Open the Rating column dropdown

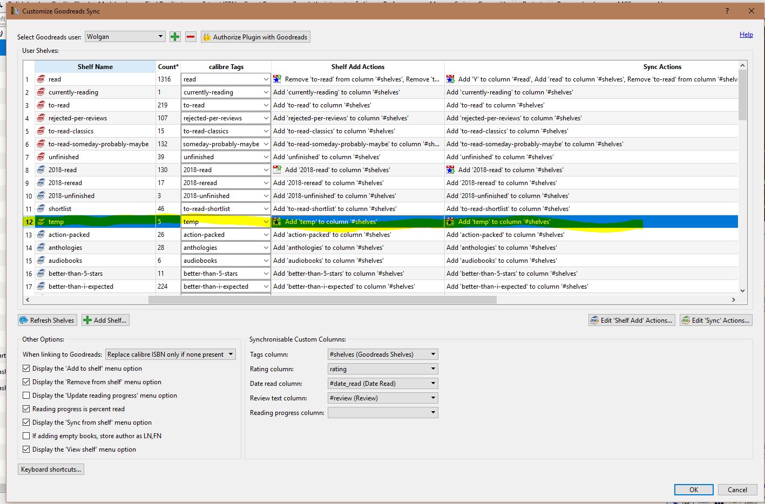[383, 369]
